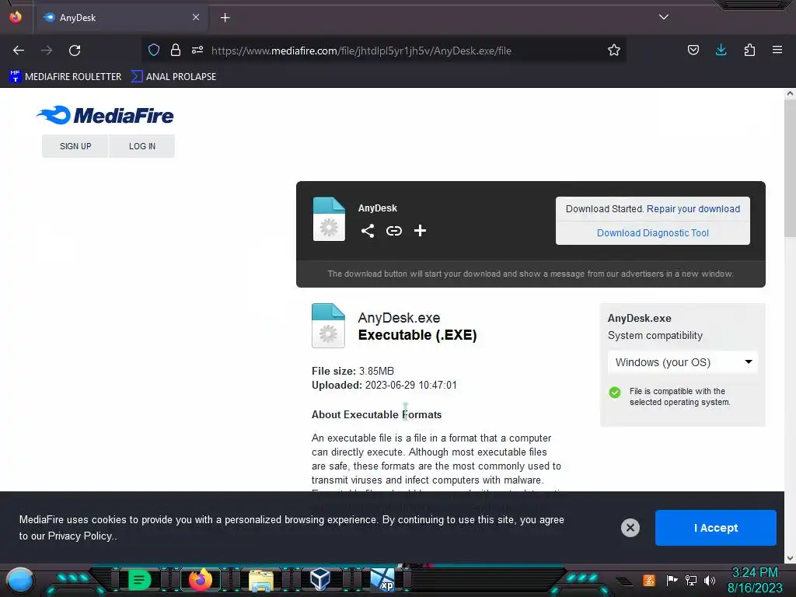Image resolution: width=796 pixels, height=597 pixels.
Task: Close the AnyDesk tab
Action: 196,17
